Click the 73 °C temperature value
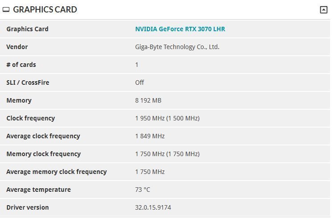 (x=143, y=190)
